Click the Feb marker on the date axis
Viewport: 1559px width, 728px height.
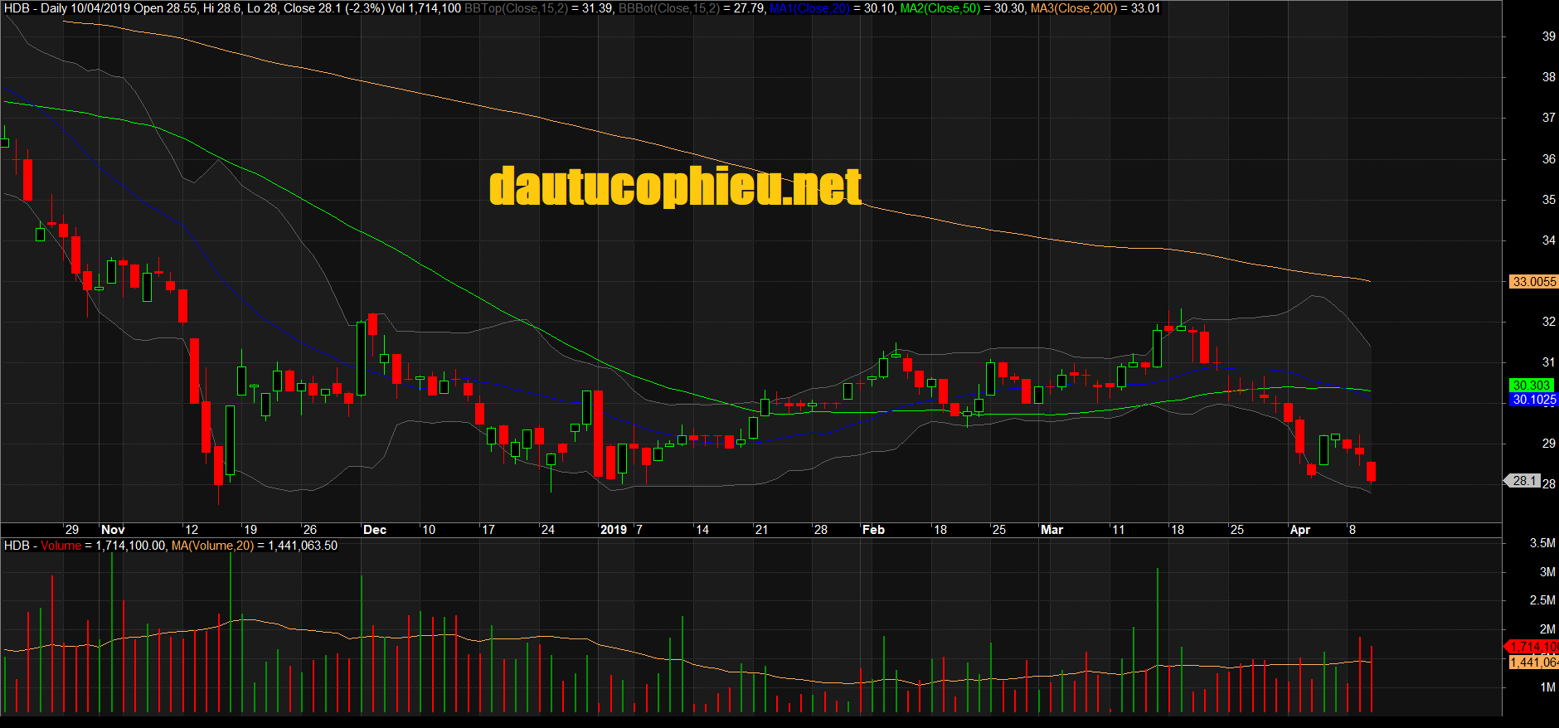[873, 530]
